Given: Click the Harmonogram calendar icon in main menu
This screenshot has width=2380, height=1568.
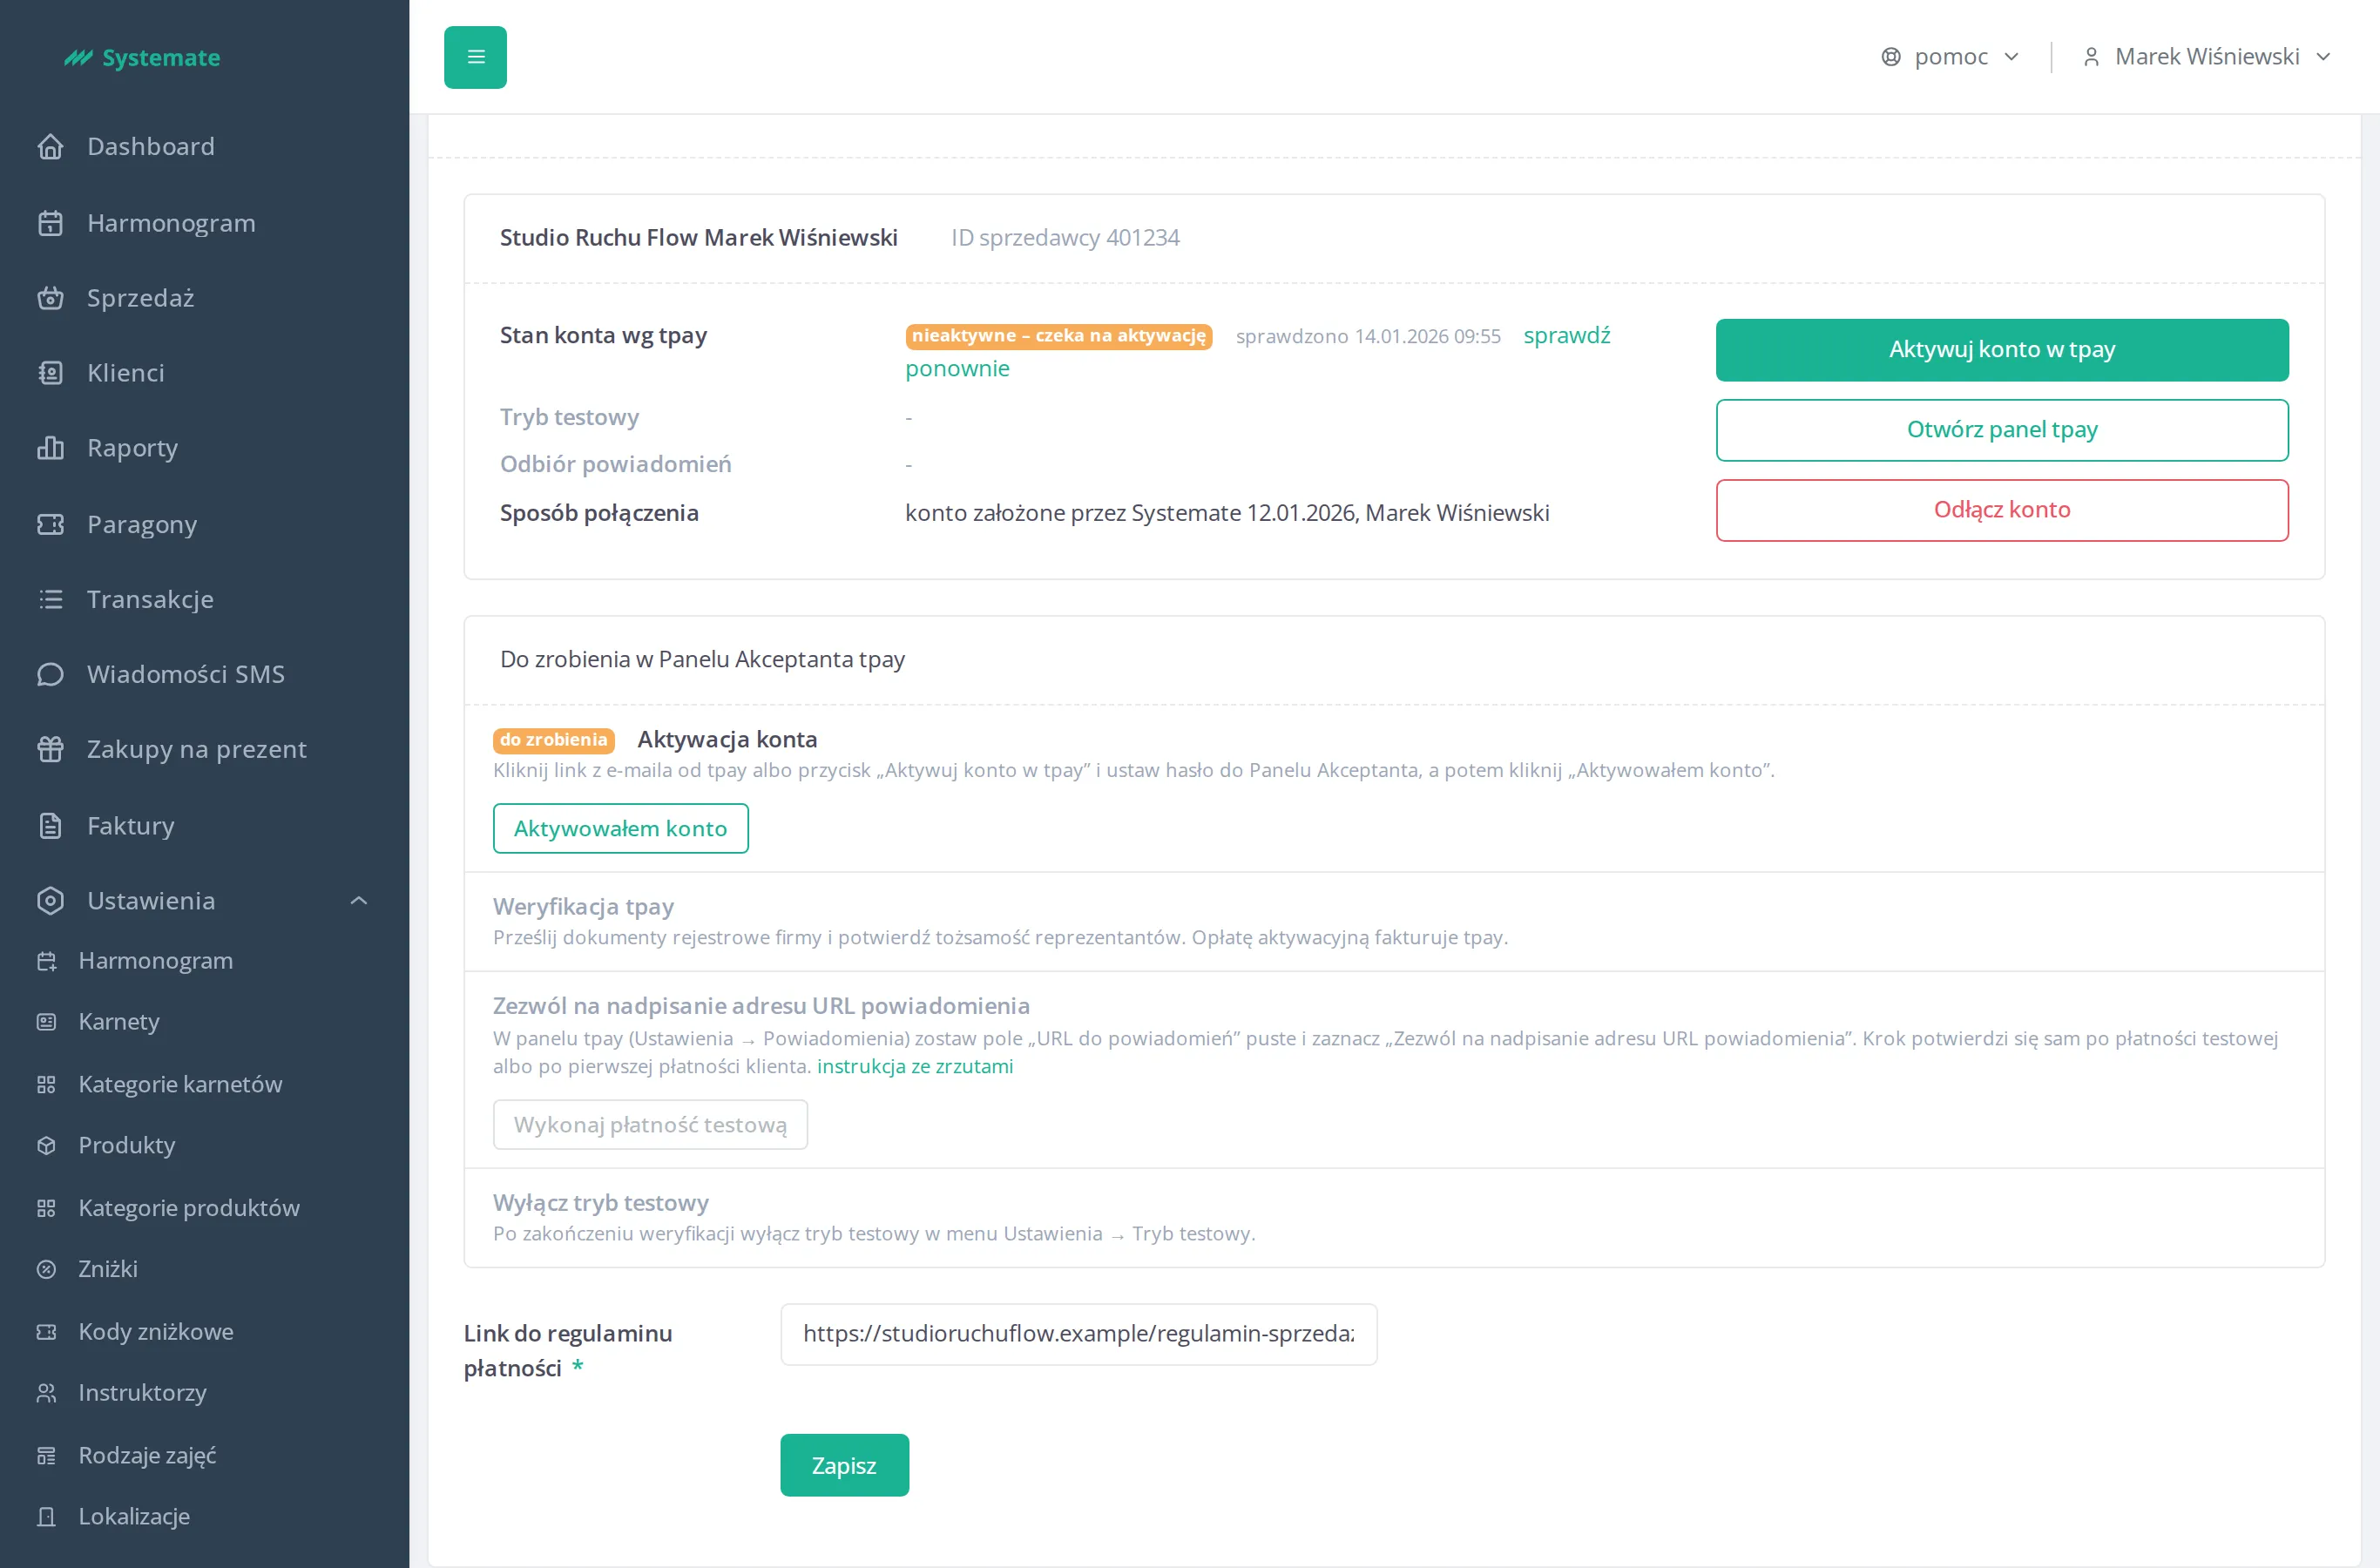Looking at the screenshot, I should [x=50, y=223].
